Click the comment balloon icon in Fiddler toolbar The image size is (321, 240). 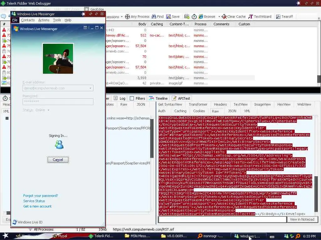(3, 16)
